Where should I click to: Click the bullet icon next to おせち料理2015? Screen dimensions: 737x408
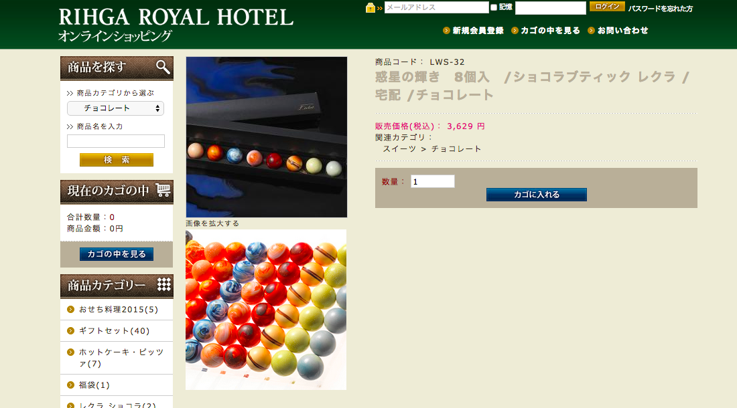point(71,310)
